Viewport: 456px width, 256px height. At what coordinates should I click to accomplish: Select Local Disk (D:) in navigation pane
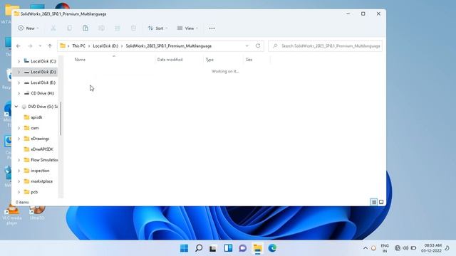[43, 72]
